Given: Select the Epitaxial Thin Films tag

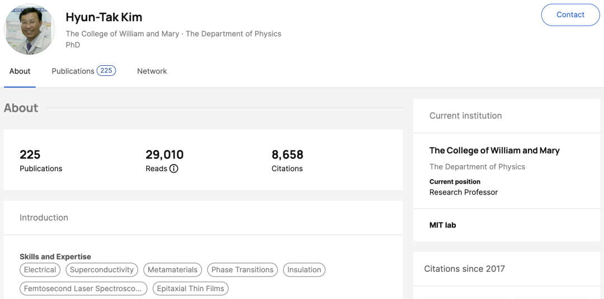Looking at the screenshot, I should pyautogui.click(x=191, y=289).
